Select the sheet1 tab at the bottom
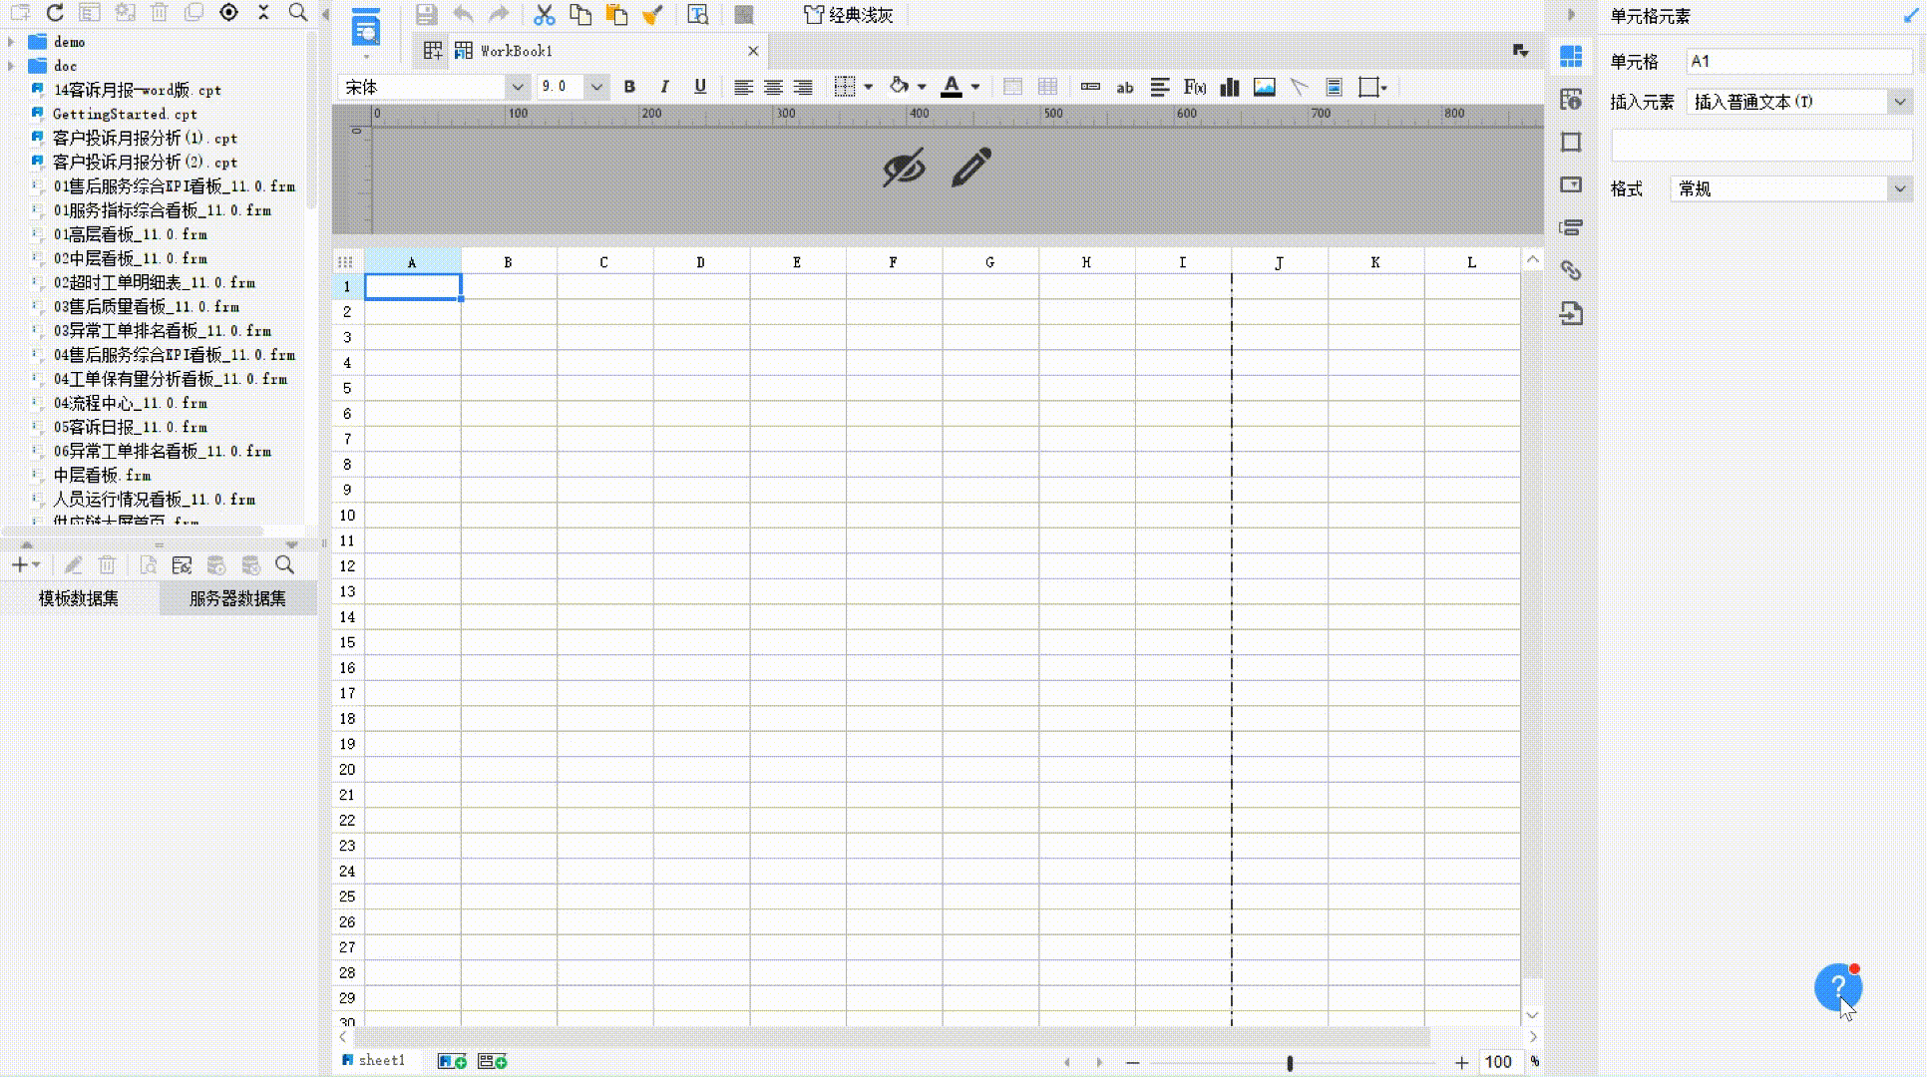This screenshot has height=1077, width=1927. (380, 1061)
